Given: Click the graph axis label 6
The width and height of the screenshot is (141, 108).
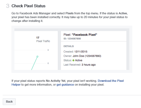Looking at the screenshot, I should click(48, 63).
